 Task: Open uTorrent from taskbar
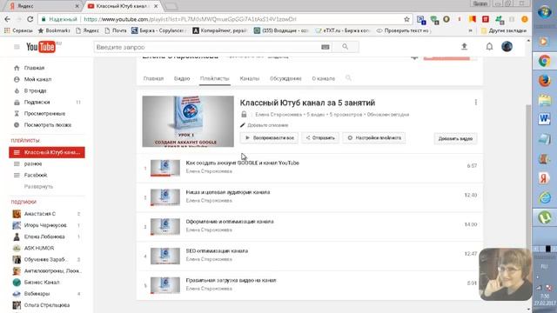pos(544,216)
